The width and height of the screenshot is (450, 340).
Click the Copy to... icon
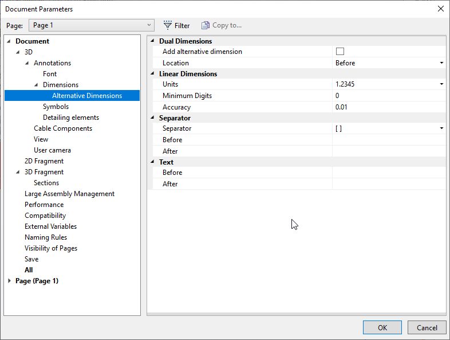[205, 25]
